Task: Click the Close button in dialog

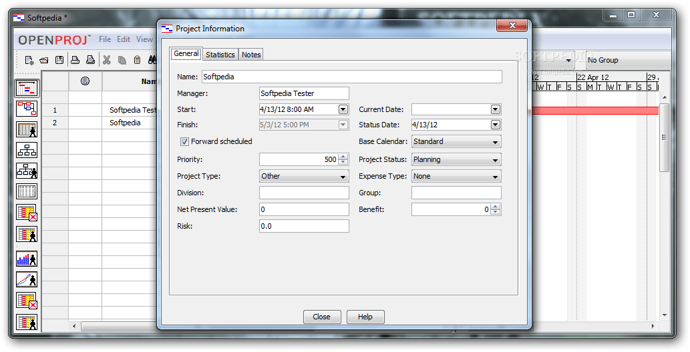Action: (x=322, y=317)
